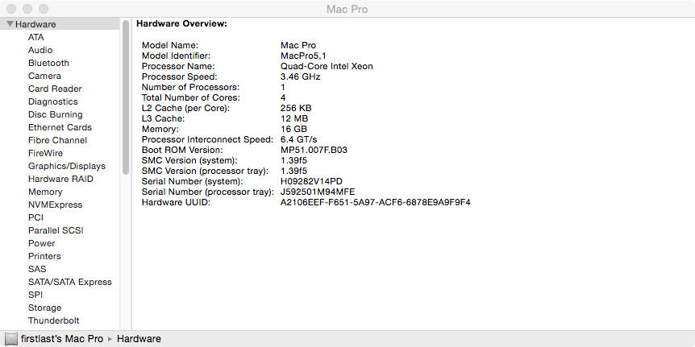Open the Memory section
Viewport: 695px width, 347px height.
tap(45, 192)
